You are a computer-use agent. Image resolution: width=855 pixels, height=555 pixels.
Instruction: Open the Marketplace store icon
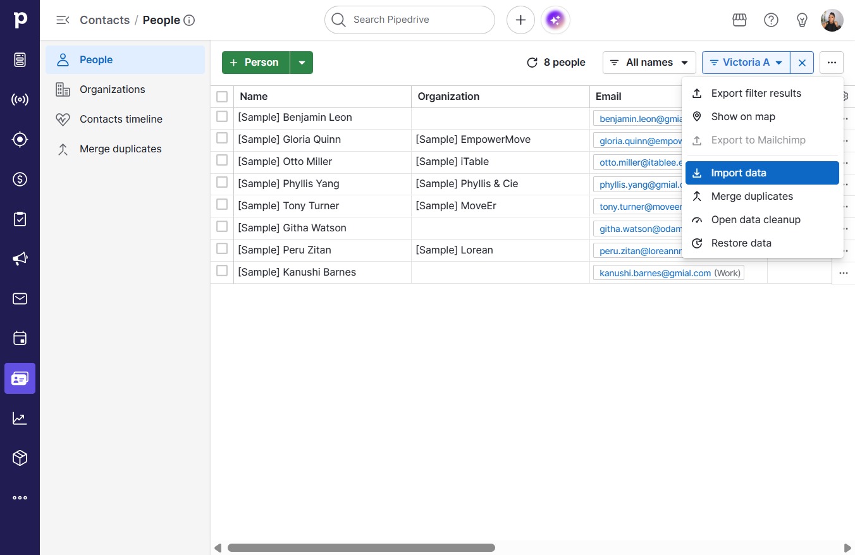(x=739, y=20)
